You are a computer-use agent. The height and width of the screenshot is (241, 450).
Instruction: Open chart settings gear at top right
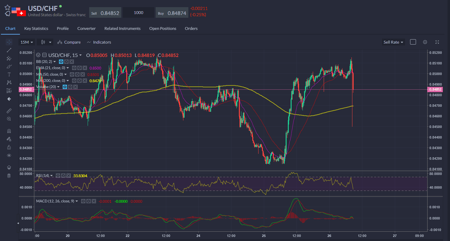[x=425, y=42]
